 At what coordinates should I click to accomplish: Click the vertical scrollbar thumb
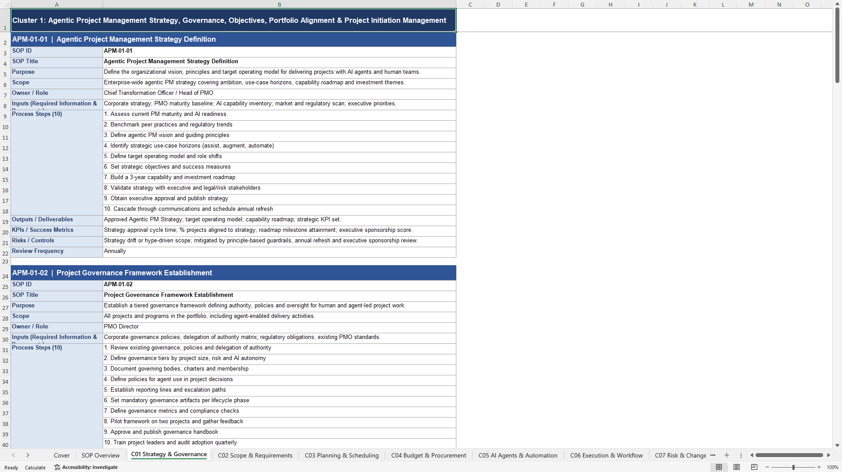(x=837, y=45)
